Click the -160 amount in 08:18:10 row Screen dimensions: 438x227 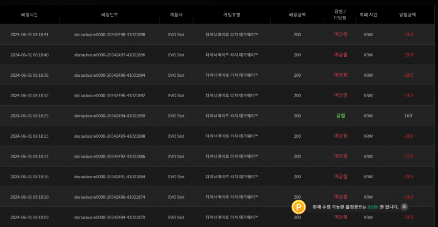pyautogui.click(x=408, y=197)
